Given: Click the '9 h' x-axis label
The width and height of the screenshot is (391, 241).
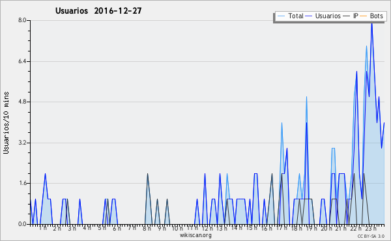Looking at the screenshot, I should point(162,229).
